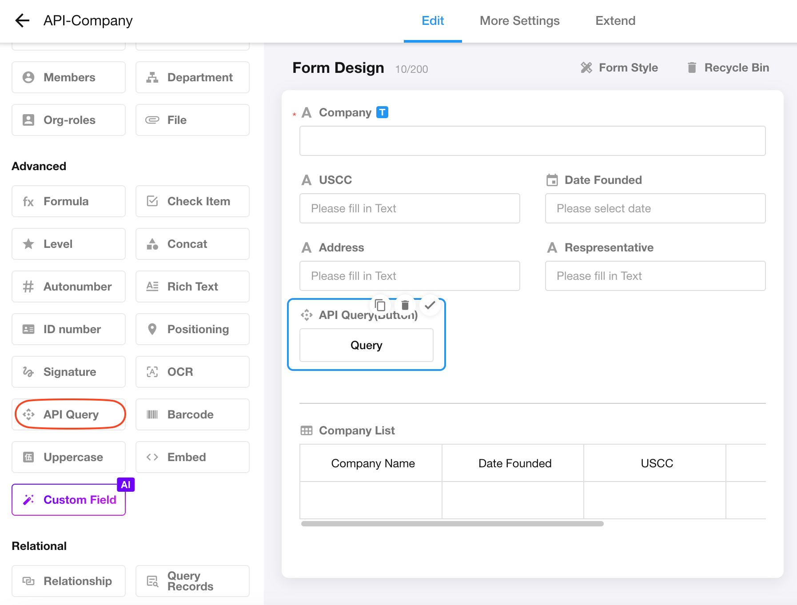The width and height of the screenshot is (797, 605).
Task: Switch to the More Settings tab
Action: [x=519, y=21]
